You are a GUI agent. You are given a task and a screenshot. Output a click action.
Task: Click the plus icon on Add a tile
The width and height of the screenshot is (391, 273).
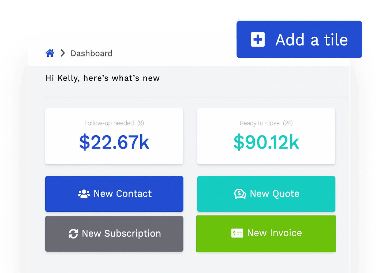tap(258, 40)
